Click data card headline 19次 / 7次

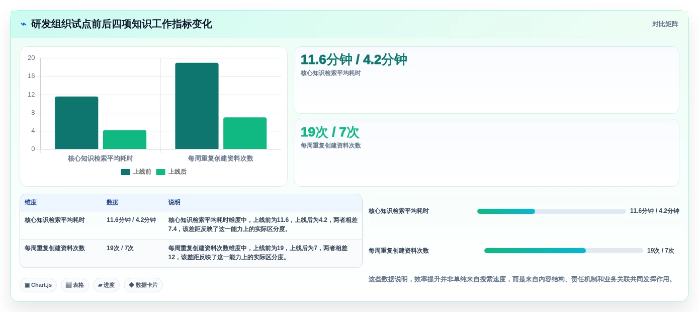click(x=330, y=132)
